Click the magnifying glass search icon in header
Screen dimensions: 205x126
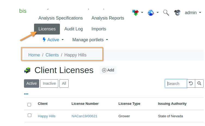(x=166, y=12)
